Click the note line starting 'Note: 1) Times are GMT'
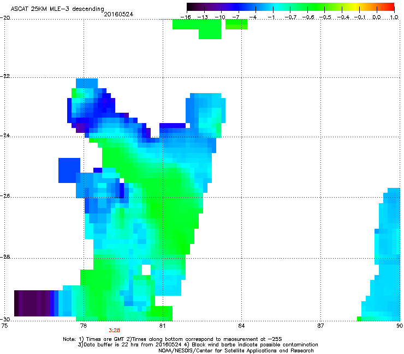Screen dimensions: 404x354 tap(172, 339)
